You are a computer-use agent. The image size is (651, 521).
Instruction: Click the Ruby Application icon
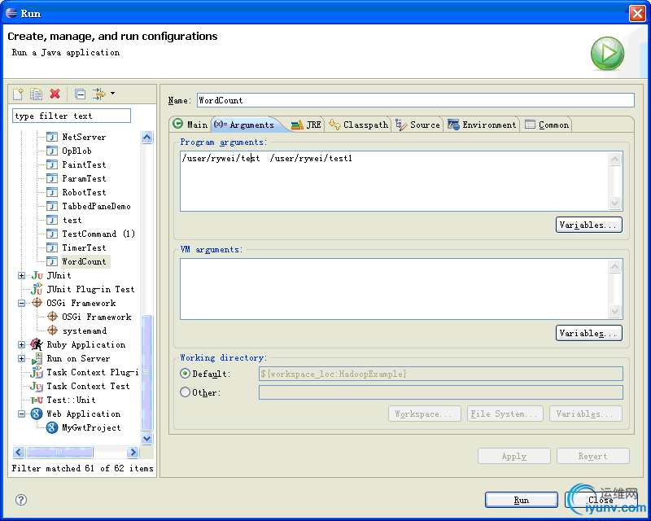coord(37,344)
